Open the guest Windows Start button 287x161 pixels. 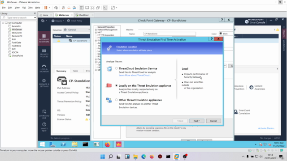tap(42, 144)
